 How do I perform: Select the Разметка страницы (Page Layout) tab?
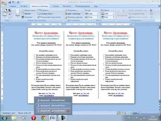[40, 6]
